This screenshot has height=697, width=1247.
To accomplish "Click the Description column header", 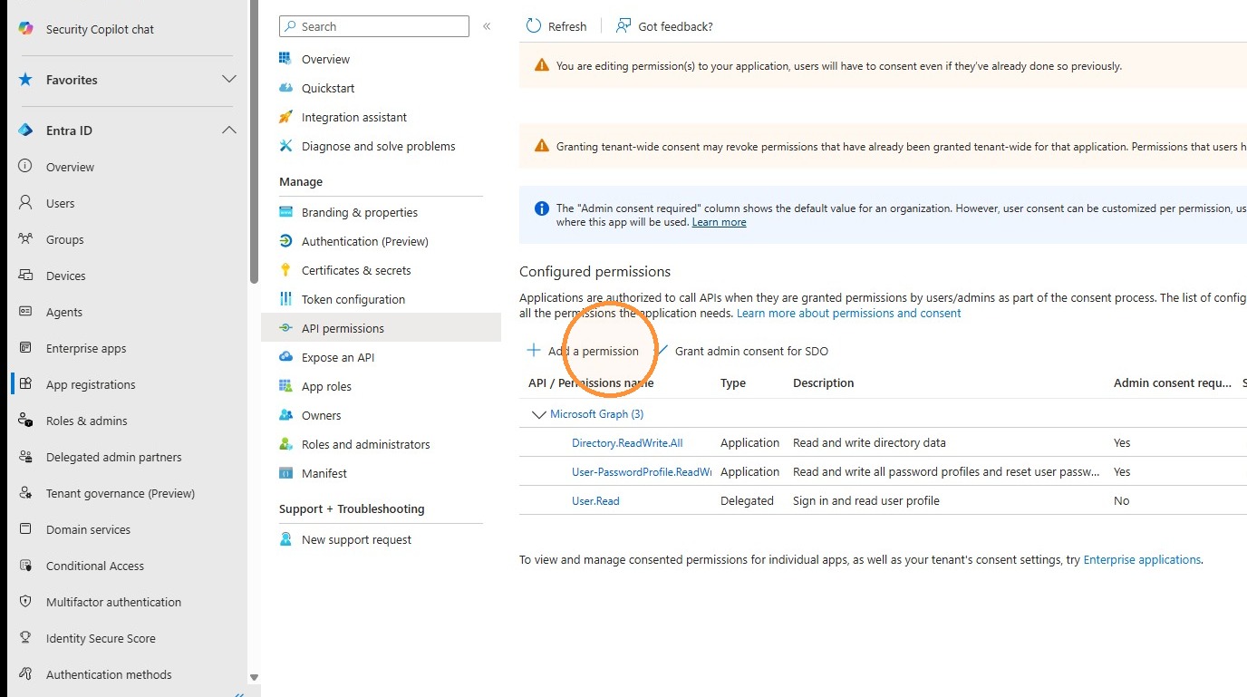I will pos(824,383).
